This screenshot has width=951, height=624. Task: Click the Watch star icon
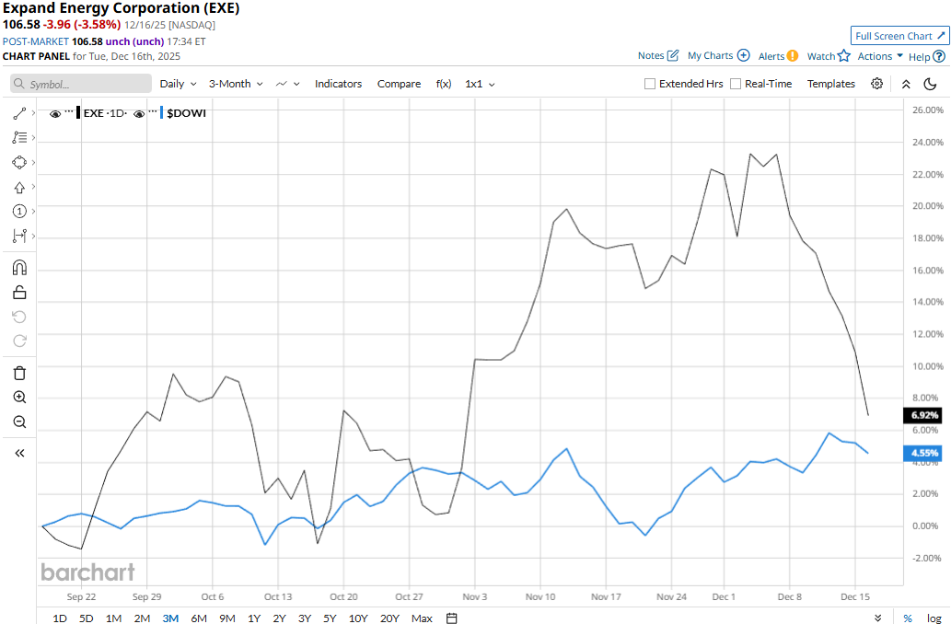click(x=843, y=56)
